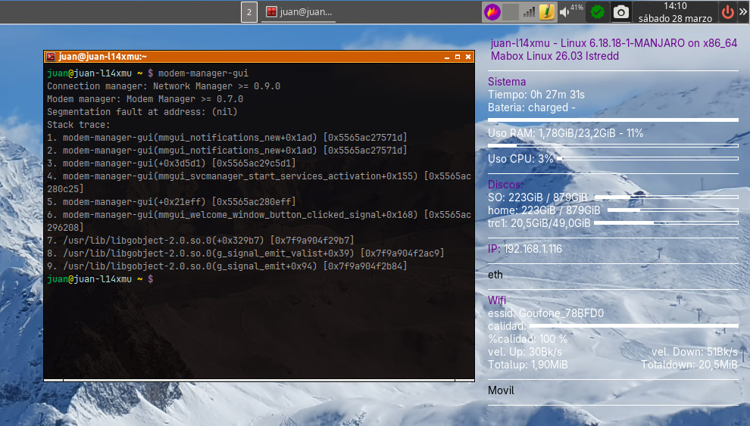
Task: Open the red power logout icon
Action: [727, 12]
